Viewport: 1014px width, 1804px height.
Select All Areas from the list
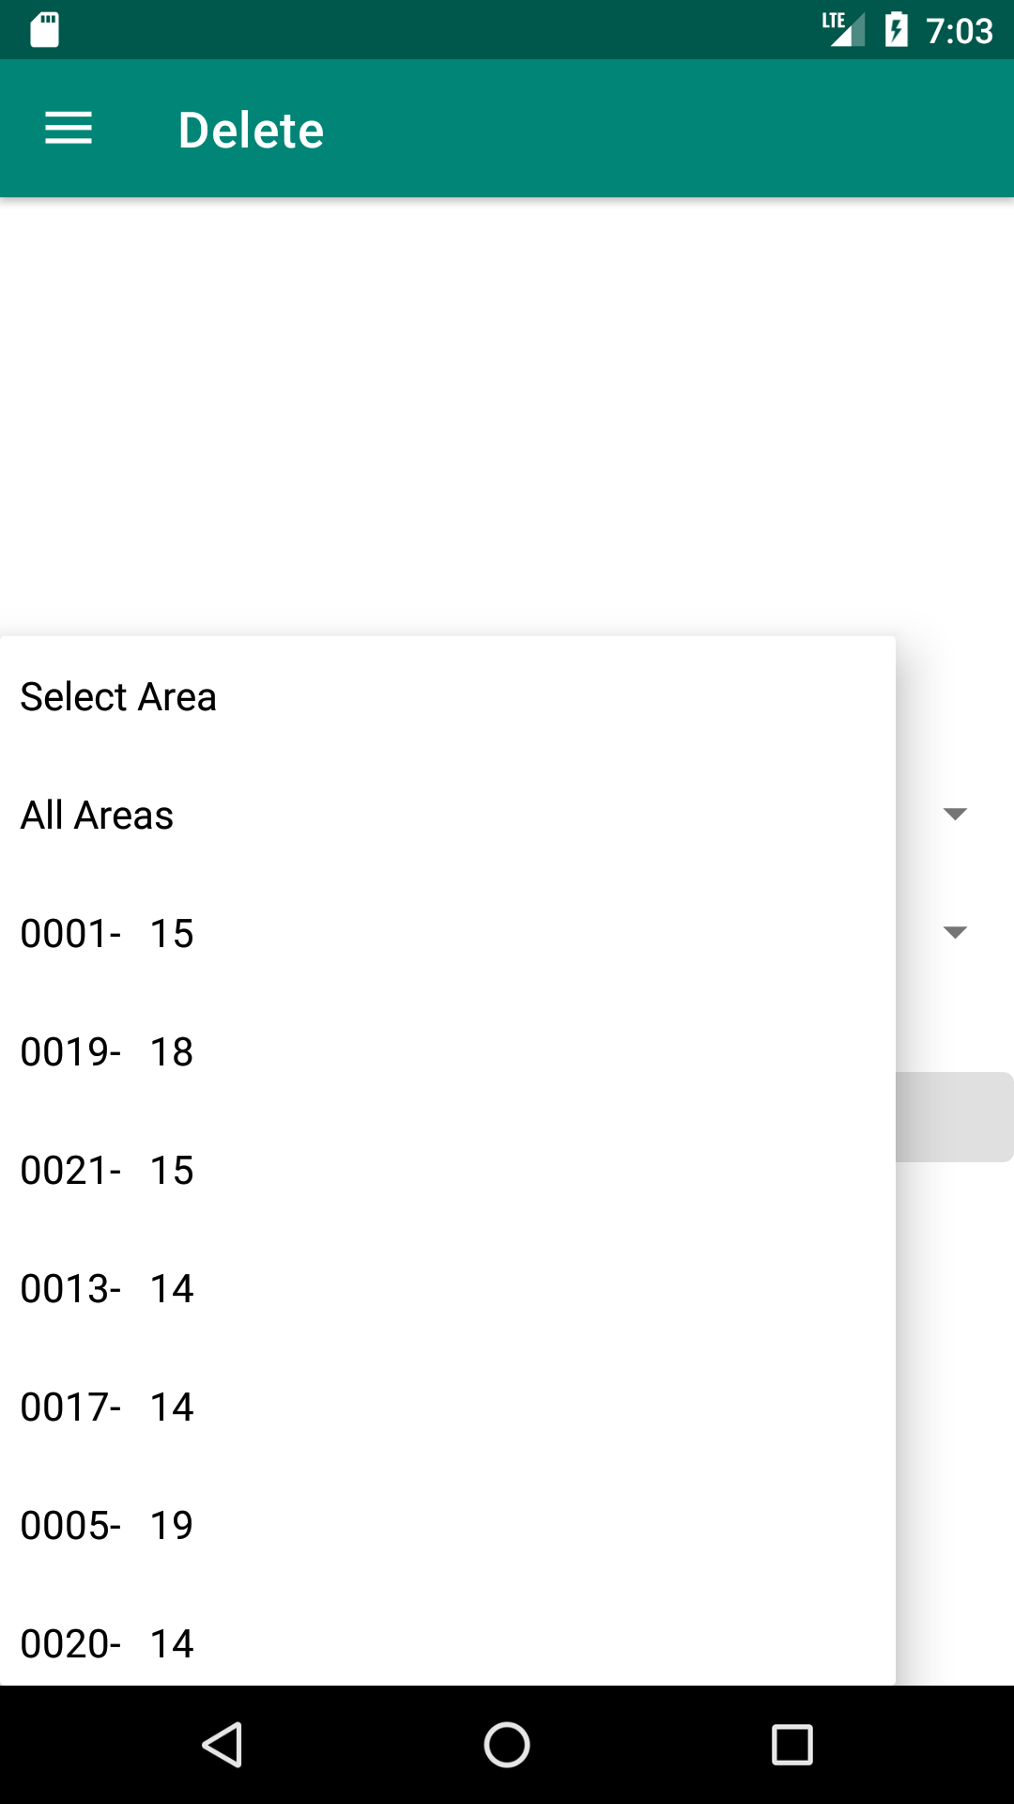pos(447,816)
